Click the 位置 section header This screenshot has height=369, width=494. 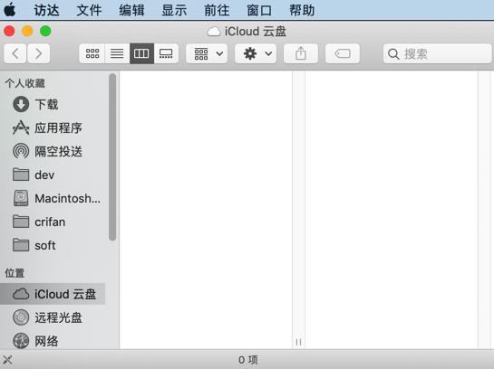point(15,273)
